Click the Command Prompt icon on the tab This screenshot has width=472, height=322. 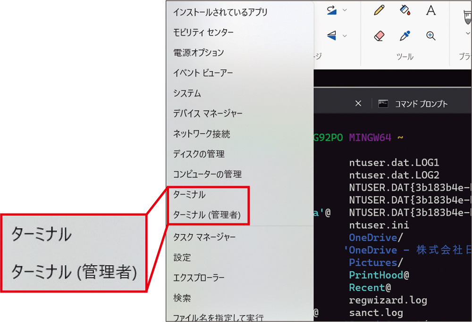point(383,103)
